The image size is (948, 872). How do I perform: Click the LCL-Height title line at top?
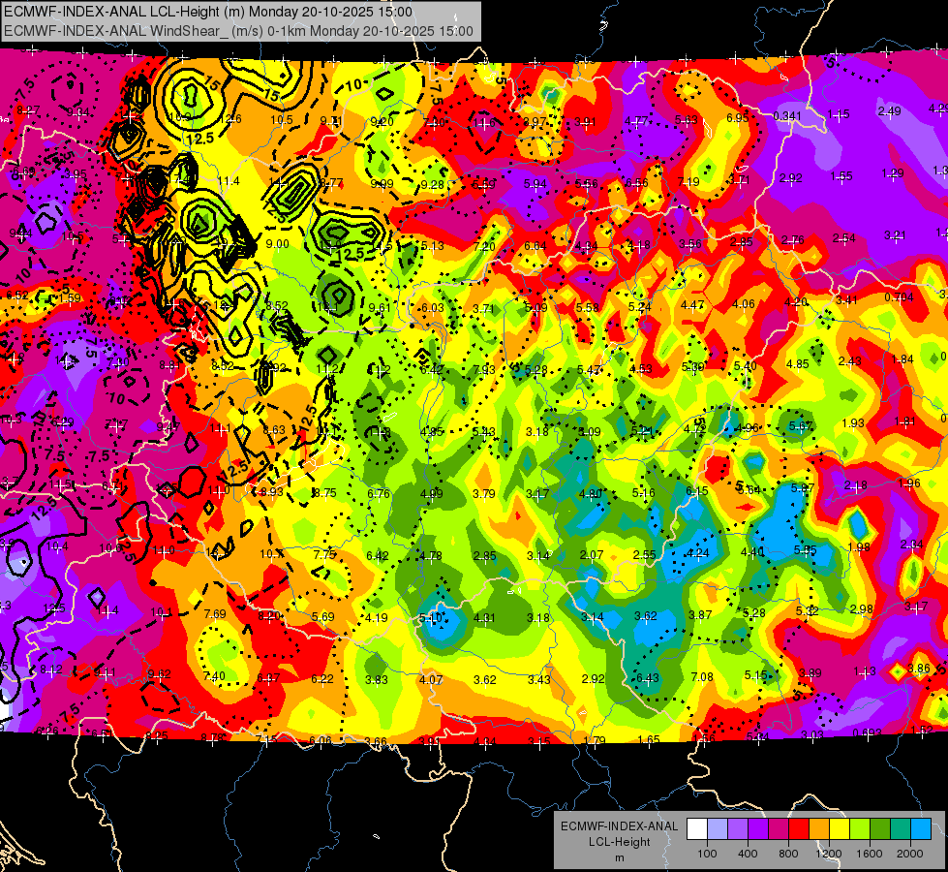[x=208, y=12]
